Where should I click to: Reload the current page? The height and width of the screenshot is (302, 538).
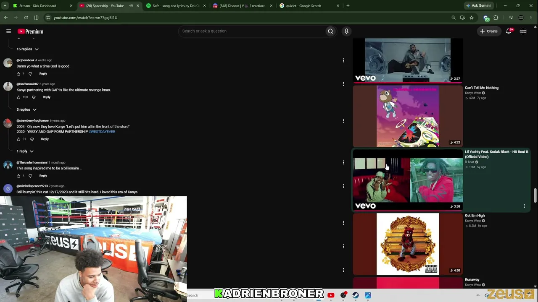(26, 18)
